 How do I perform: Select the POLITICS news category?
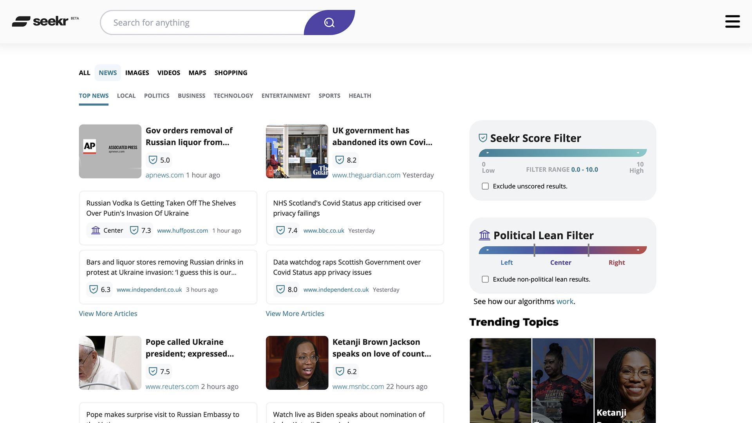click(157, 96)
